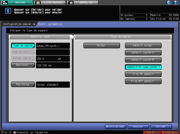
Task: Click the Mémoire 99.999% readout
Action: coord(165,15)
